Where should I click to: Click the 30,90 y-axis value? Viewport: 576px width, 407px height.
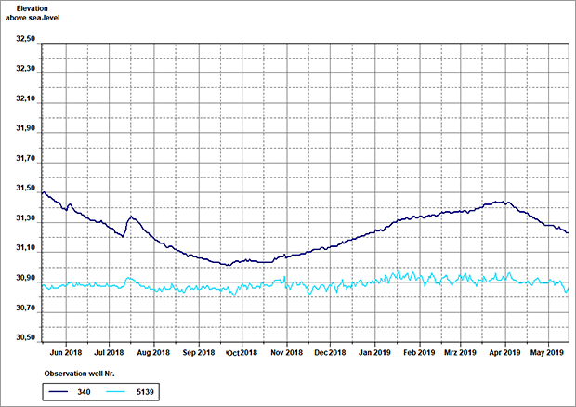pos(25,278)
